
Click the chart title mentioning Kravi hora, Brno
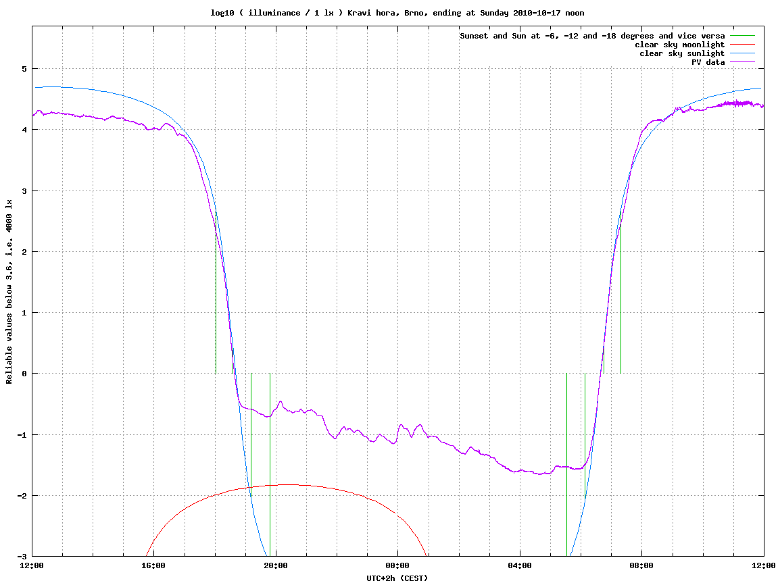(397, 13)
